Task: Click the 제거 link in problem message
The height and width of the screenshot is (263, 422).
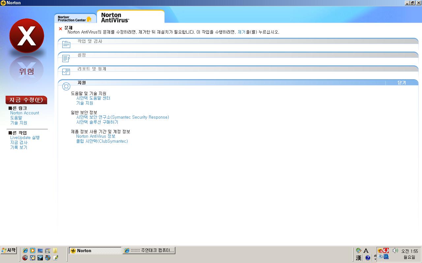Action: click(241, 32)
